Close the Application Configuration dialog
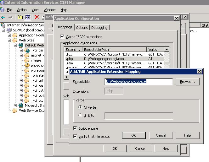 point(177,18)
